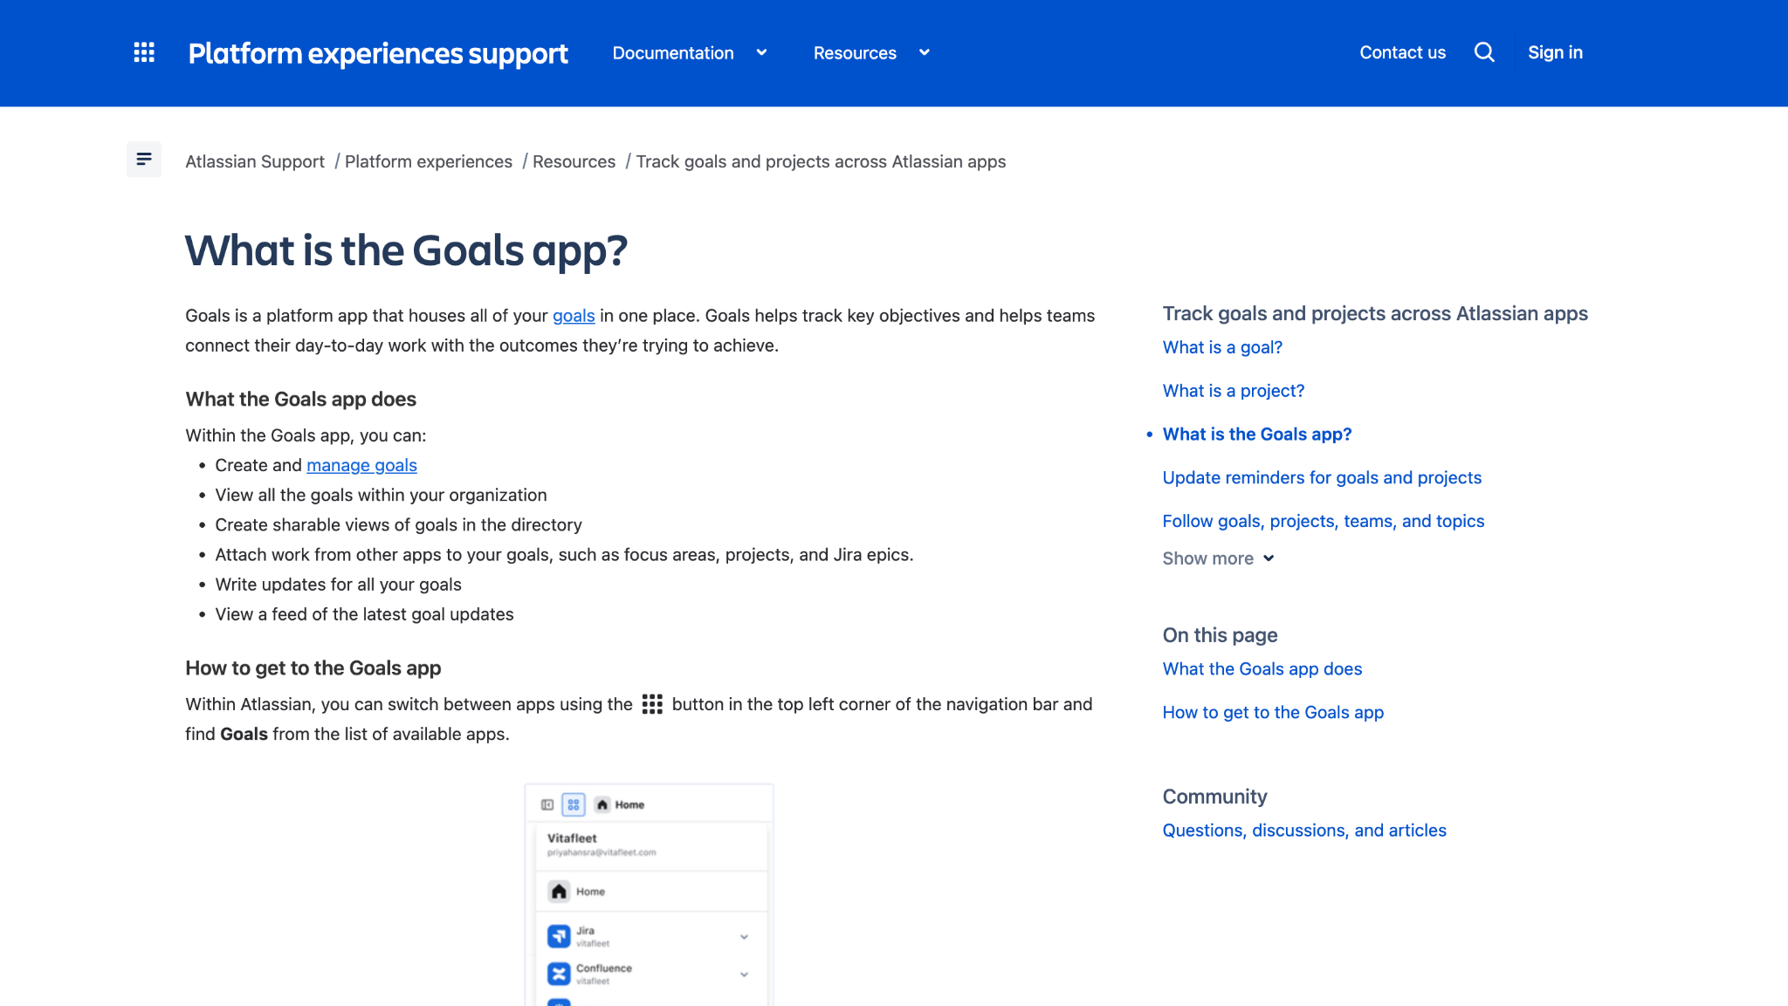1788x1006 pixels.
Task: Click the 'On this page' heading
Action: tap(1220, 635)
